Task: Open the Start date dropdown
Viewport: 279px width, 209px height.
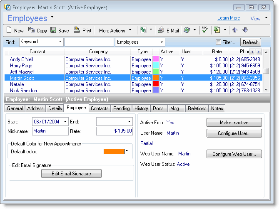Action: click(65, 121)
